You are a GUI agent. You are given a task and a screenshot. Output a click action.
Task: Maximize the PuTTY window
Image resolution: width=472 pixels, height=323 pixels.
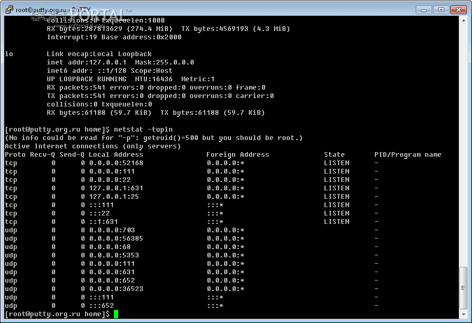[441, 10]
